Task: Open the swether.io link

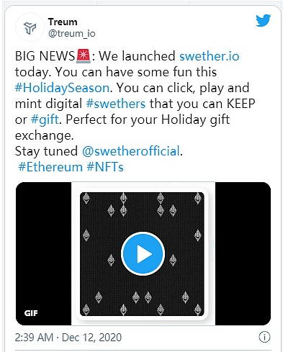Action: [210, 56]
